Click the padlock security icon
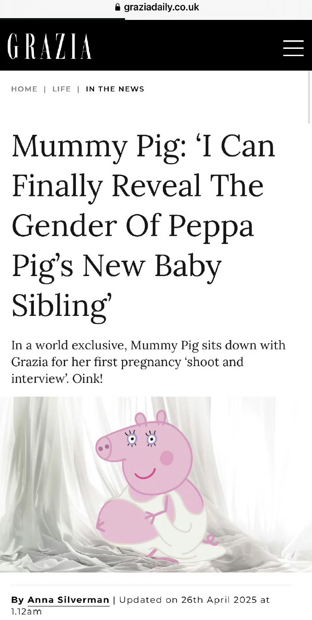Viewport: 312px width, 620px height. pos(118,7)
